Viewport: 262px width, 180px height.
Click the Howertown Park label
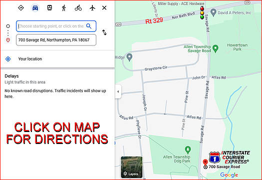(x=237, y=47)
